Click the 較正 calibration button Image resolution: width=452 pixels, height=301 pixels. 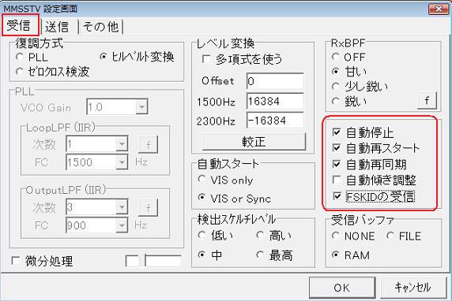pyautogui.click(x=254, y=142)
